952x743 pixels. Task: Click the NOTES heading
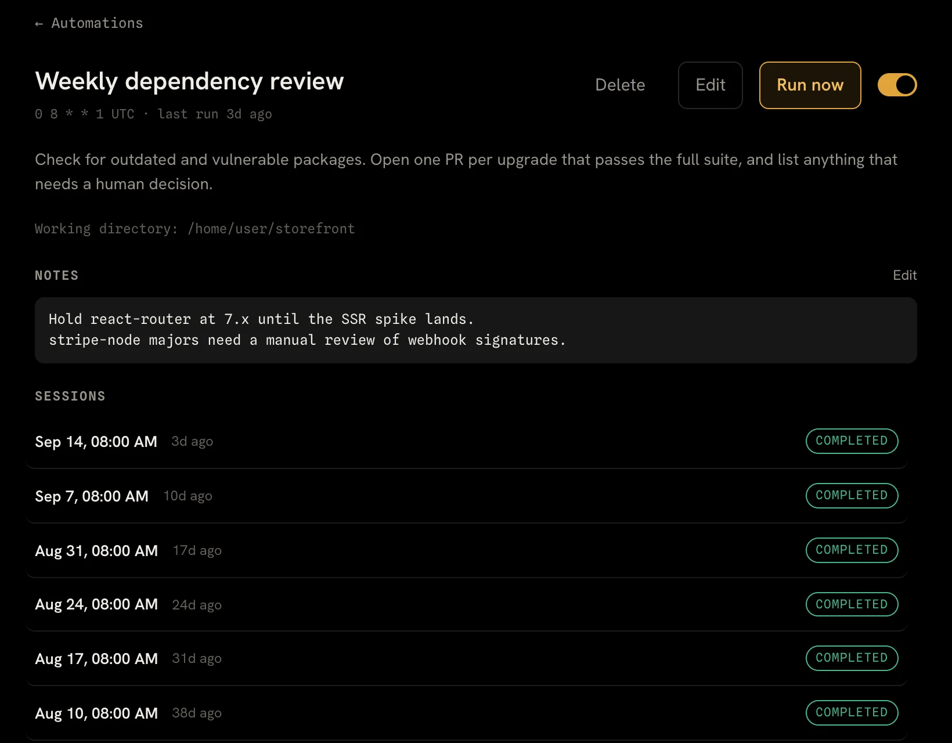click(56, 276)
